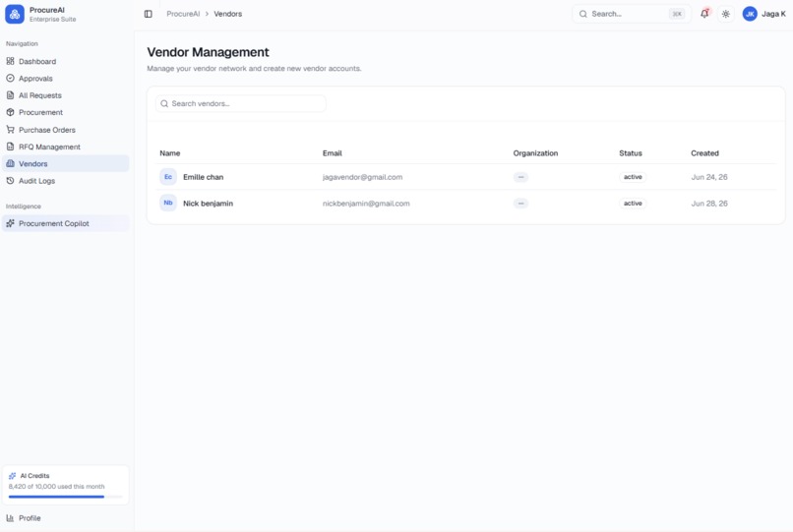Click the Enterprise Suite subtitle
793x532 pixels.
[52, 20]
